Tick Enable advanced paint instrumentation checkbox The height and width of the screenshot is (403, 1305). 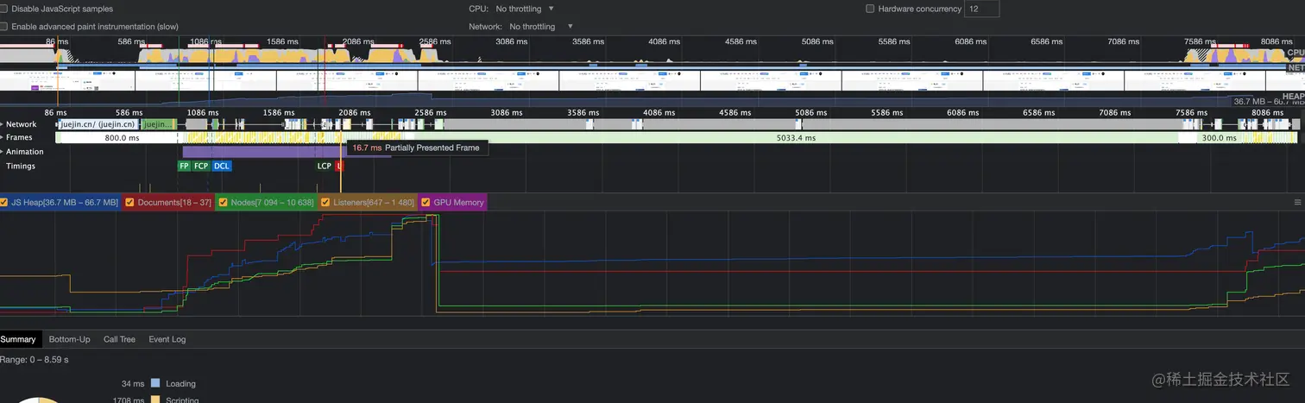(x=3, y=27)
